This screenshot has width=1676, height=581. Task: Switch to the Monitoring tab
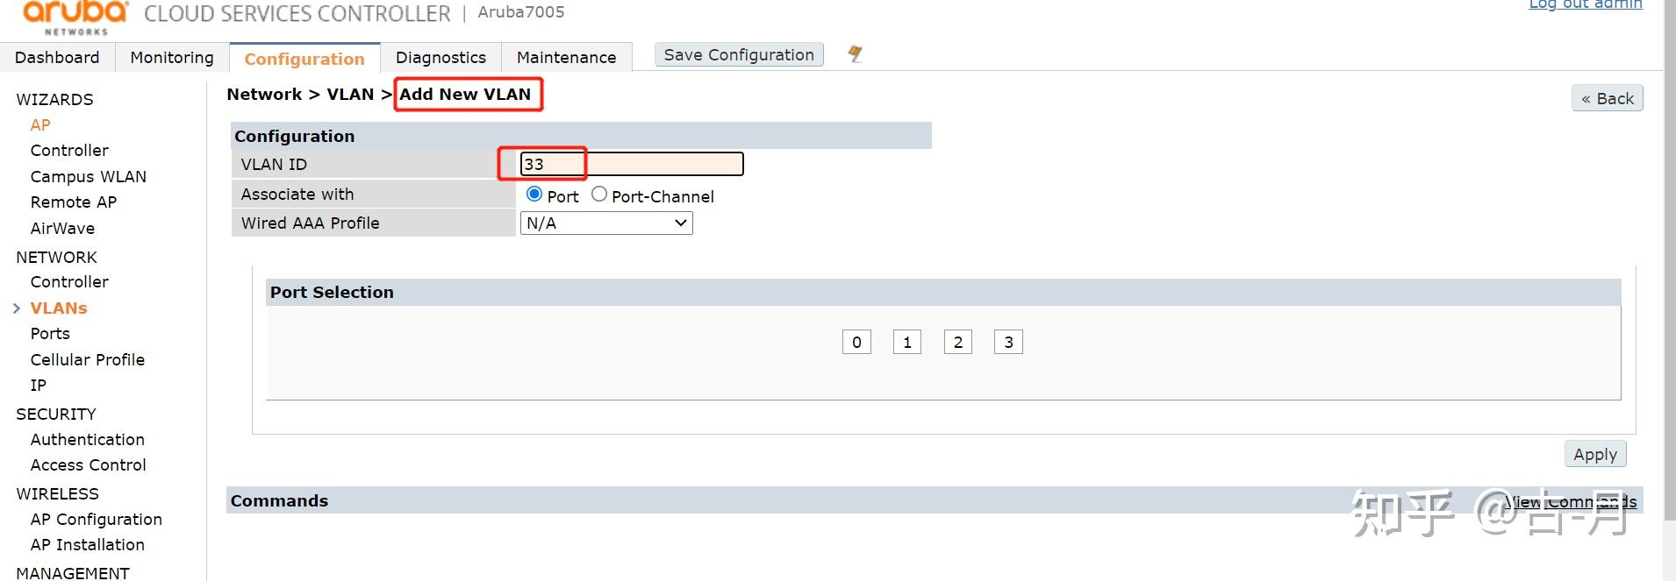point(172,57)
